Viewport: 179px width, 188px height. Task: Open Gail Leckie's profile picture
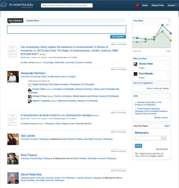13,139
